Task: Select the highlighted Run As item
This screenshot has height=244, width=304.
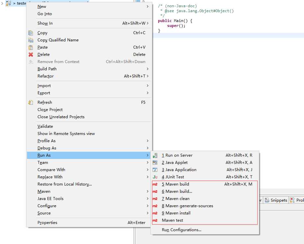Action: 89,155
